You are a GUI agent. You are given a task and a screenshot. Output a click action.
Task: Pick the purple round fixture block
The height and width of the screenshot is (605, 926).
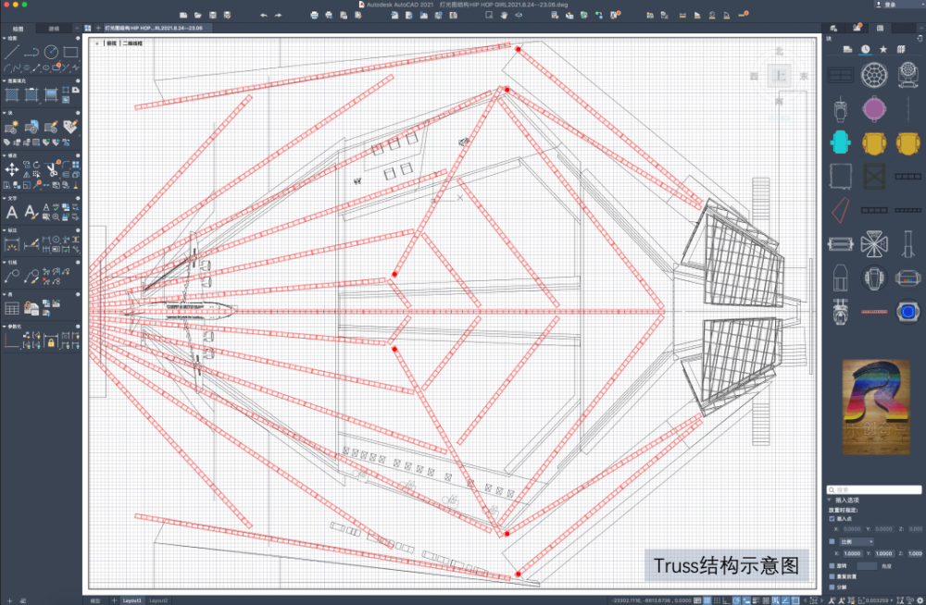874,109
